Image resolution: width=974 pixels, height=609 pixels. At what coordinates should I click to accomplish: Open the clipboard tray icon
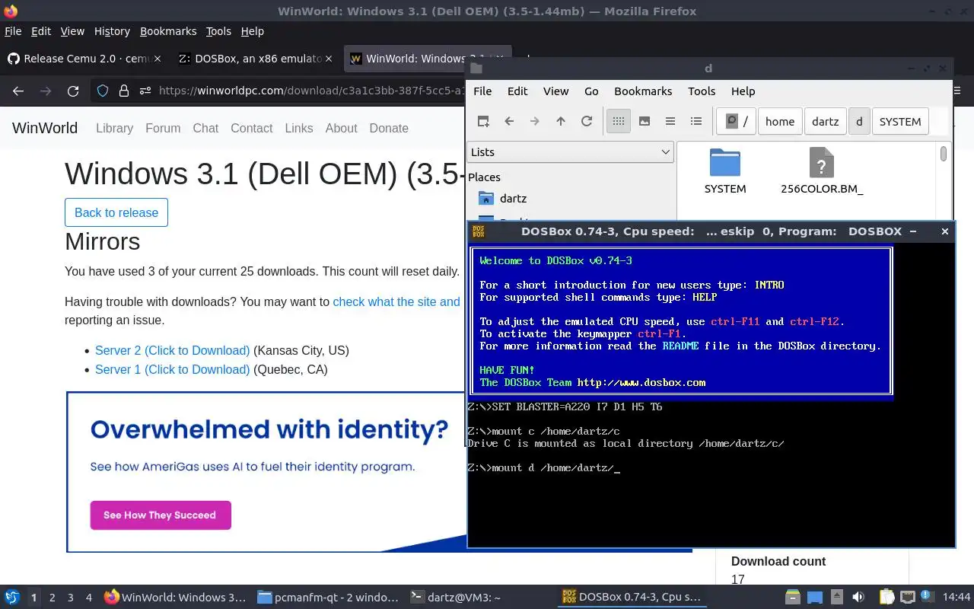click(x=886, y=598)
